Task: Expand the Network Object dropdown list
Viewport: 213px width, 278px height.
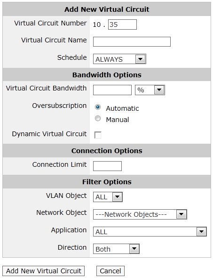Action: 140,214
